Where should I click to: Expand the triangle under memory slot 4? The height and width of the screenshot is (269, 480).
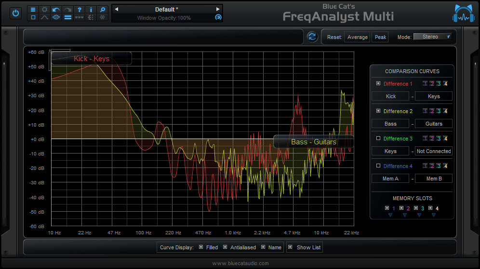pos(433,215)
